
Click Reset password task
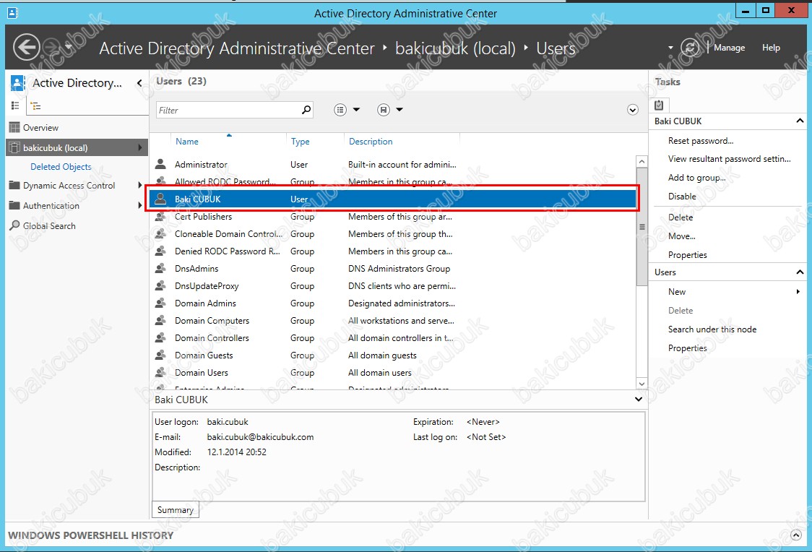[x=701, y=141]
